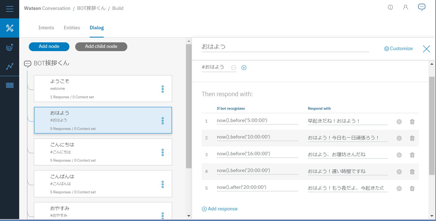Edit response text 早起きだね!おはよう!
Image resolution: width=436 pixels, height=221 pixels.
click(x=348, y=121)
